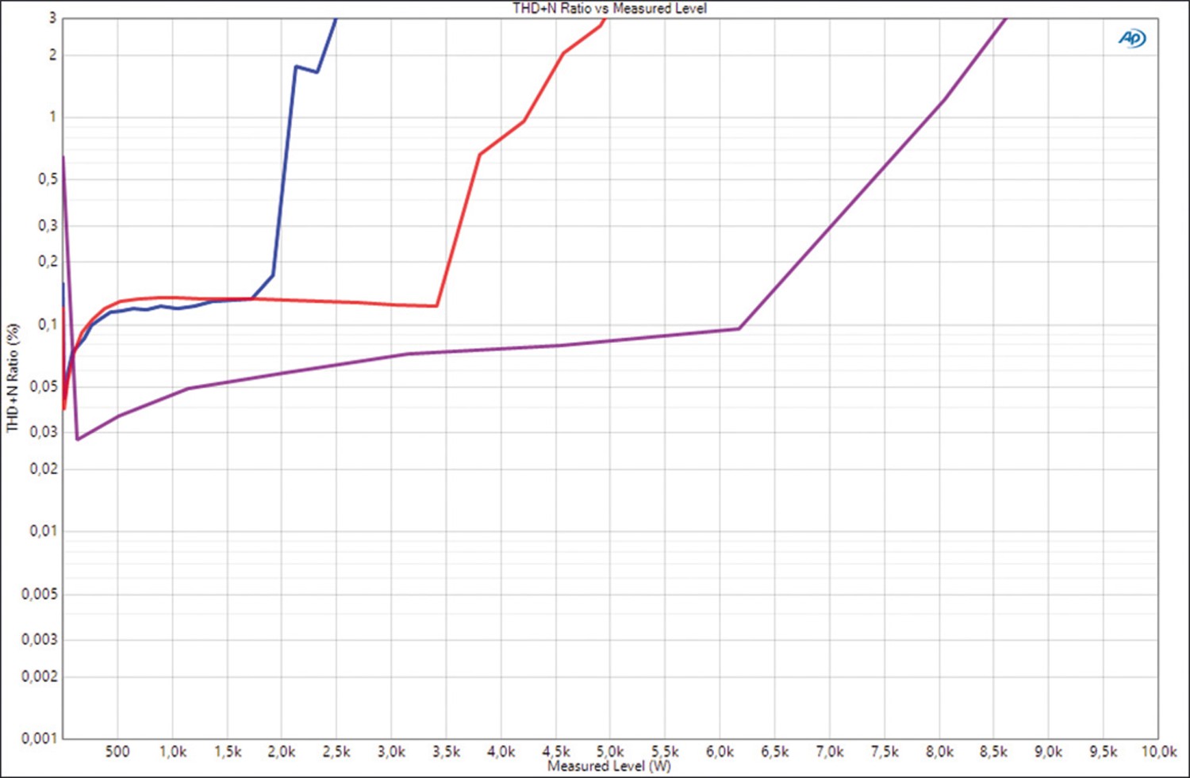Image resolution: width=1190 pixels, height=778 pixels.
Task: Click the 2,5k tick label on X-axis
Action: point(336,752)
